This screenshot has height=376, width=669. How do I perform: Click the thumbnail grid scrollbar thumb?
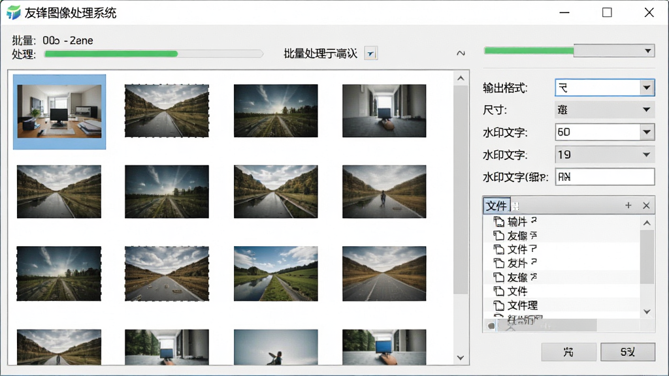point(461,190)
